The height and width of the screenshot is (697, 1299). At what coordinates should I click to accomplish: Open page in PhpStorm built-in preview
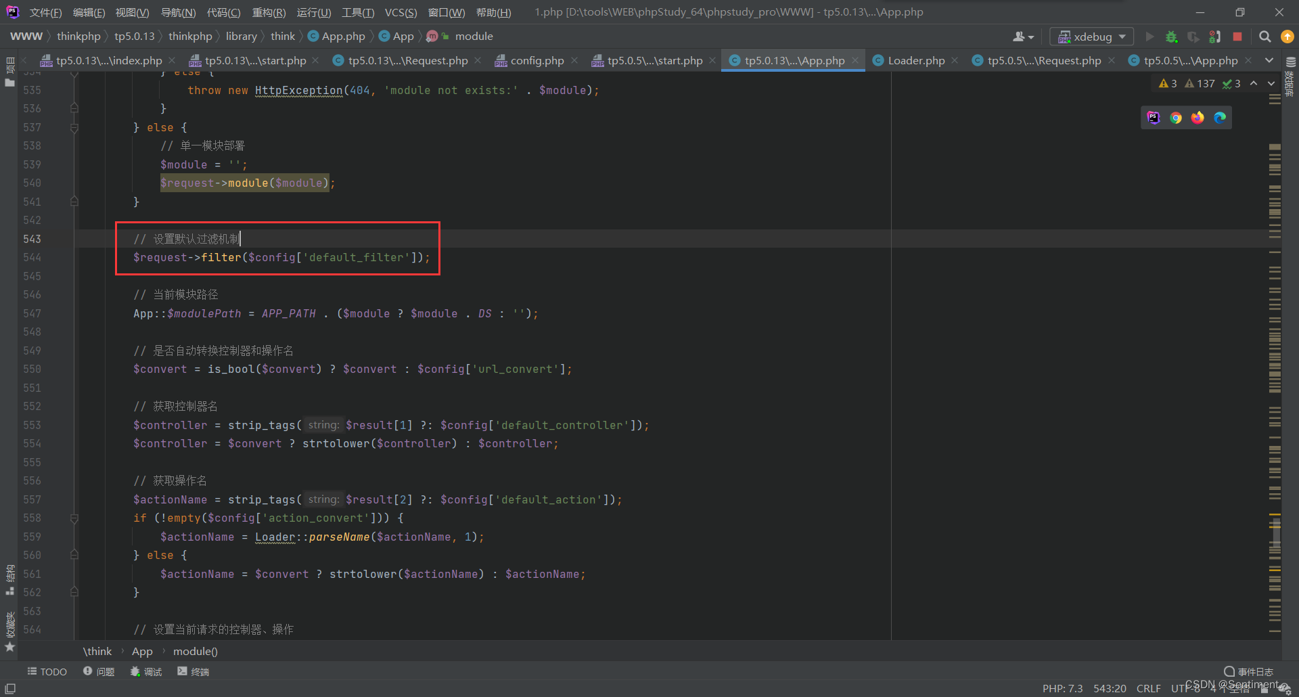pyautogui.click(x=1154, y=118)
